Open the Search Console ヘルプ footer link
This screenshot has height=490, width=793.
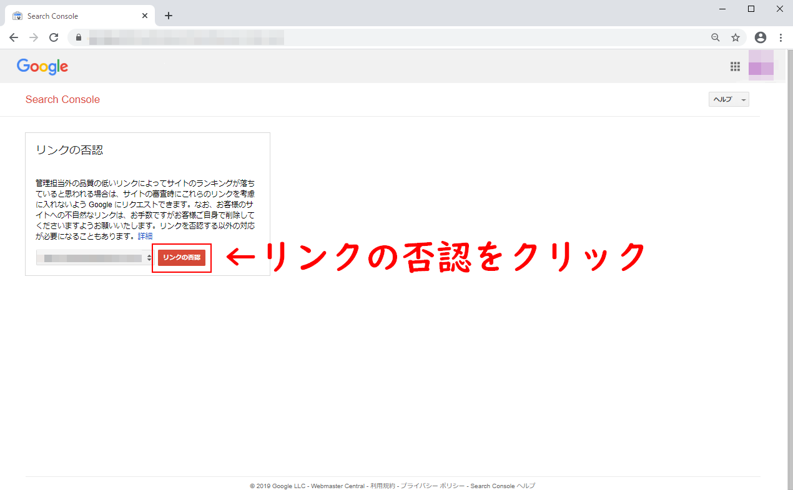(503, 486)
